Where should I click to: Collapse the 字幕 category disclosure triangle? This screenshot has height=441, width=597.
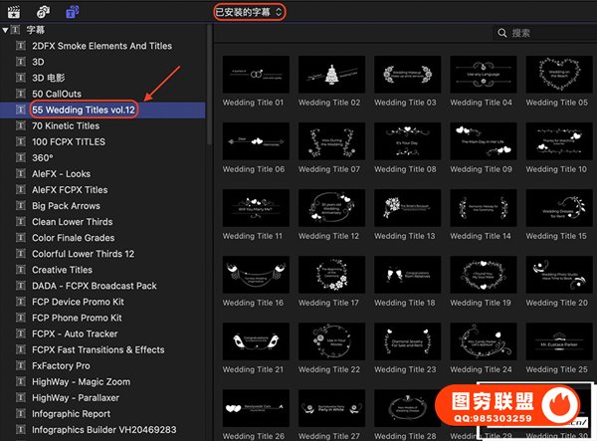pyautogui.click(x=6, y=30)
